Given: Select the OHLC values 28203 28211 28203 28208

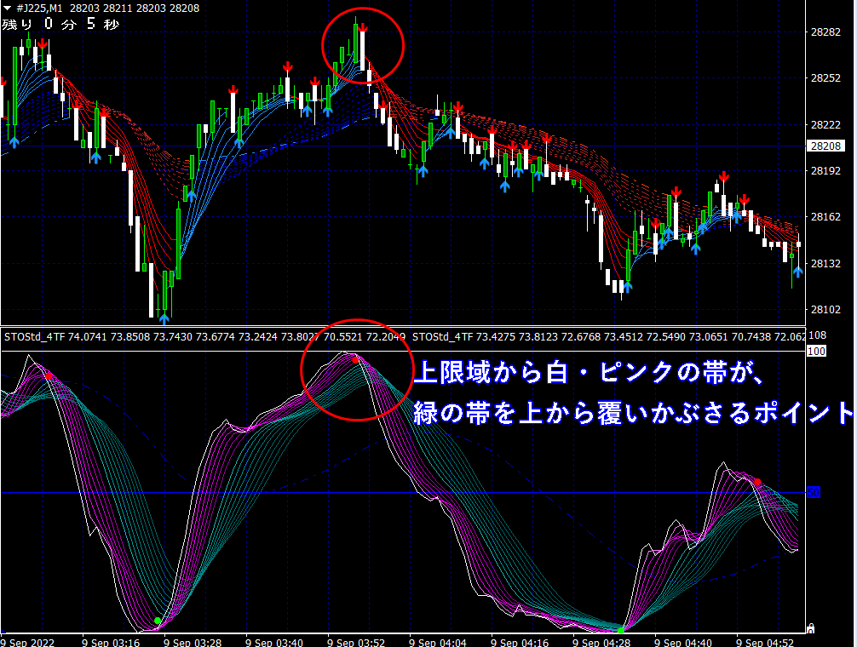Looking at the screenshot, I should coord(135,9).
